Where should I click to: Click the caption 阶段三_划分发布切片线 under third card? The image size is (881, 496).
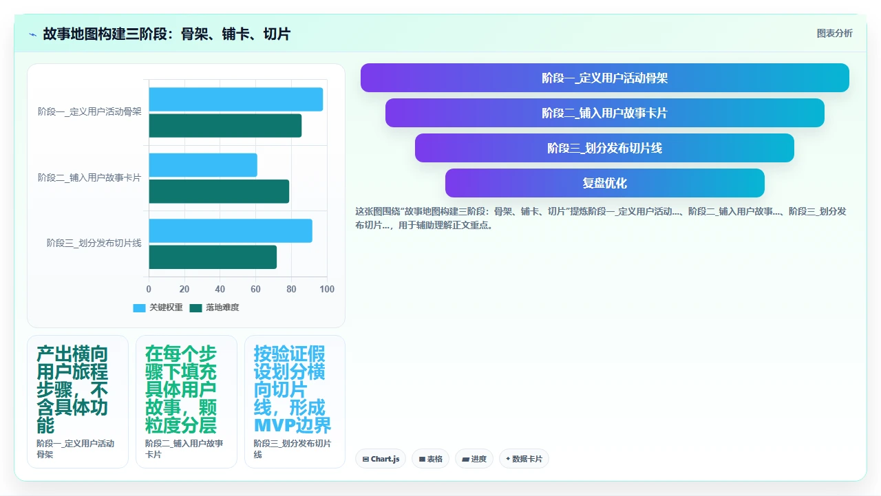pos(293,449)
